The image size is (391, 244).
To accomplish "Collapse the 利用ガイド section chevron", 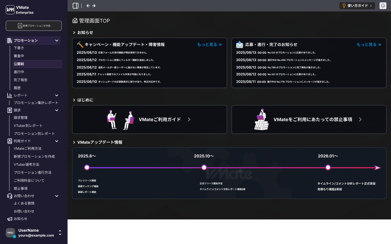I will 57,141.
